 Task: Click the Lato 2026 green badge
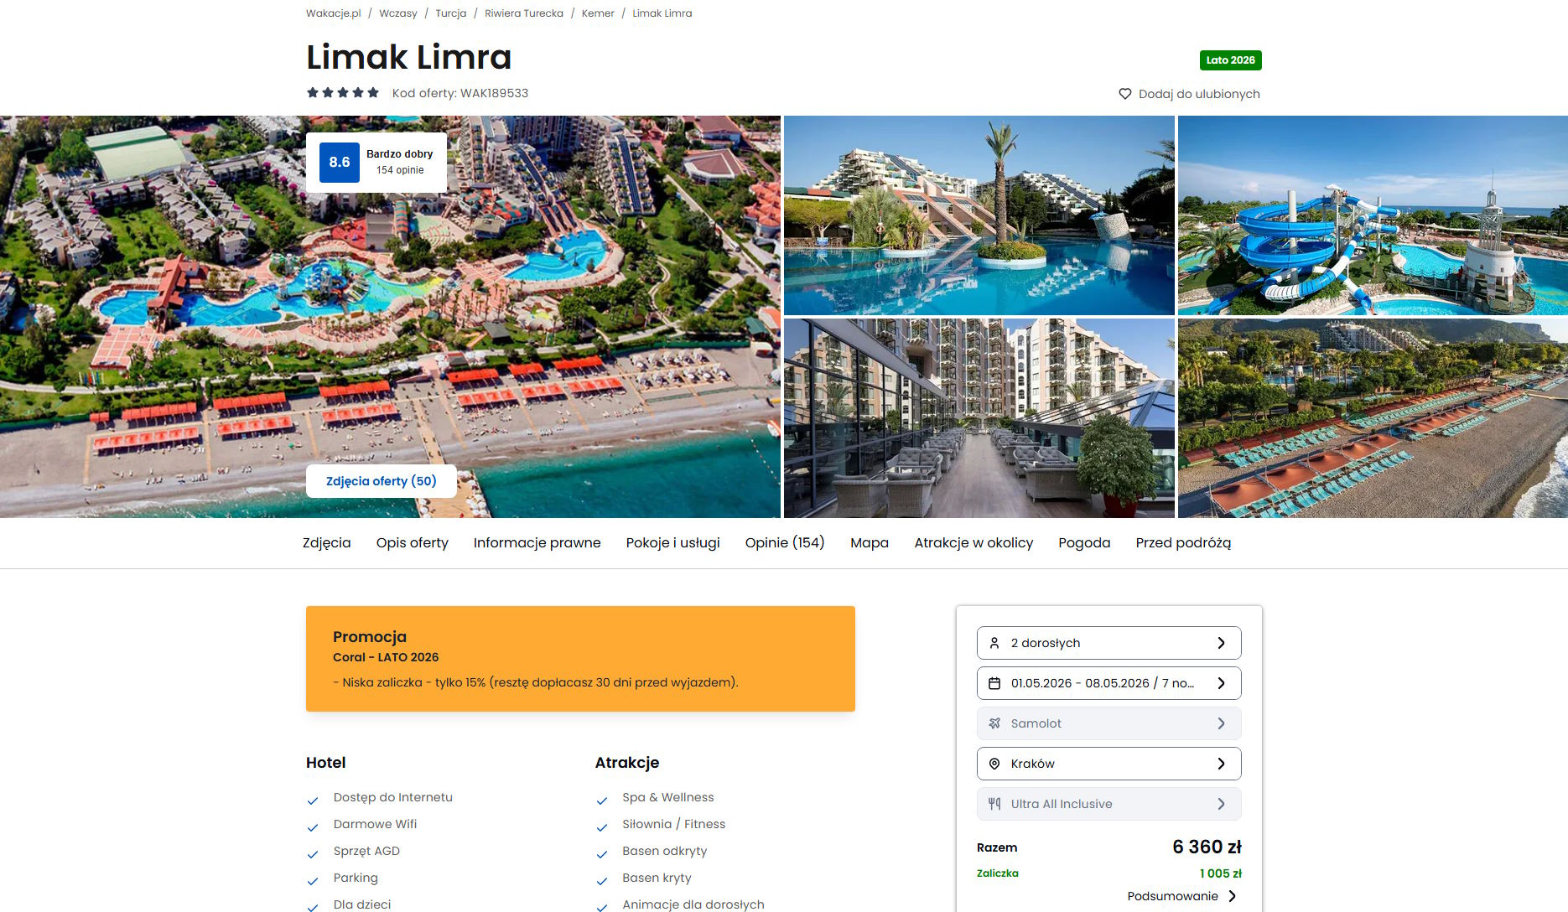pos(1230,60)
